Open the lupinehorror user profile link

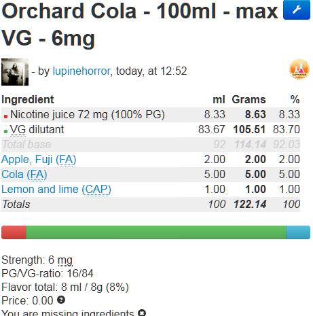81,71
